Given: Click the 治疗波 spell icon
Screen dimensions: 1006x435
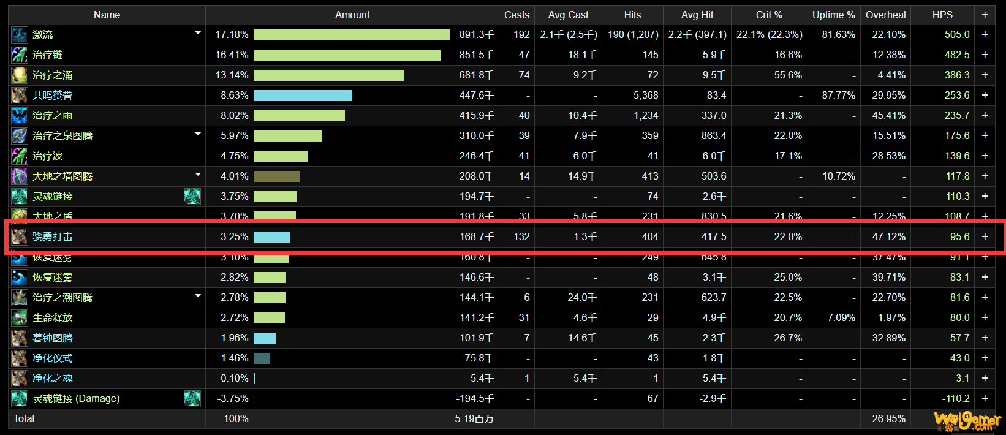Looking at the screenshot, I should [20, 156].
